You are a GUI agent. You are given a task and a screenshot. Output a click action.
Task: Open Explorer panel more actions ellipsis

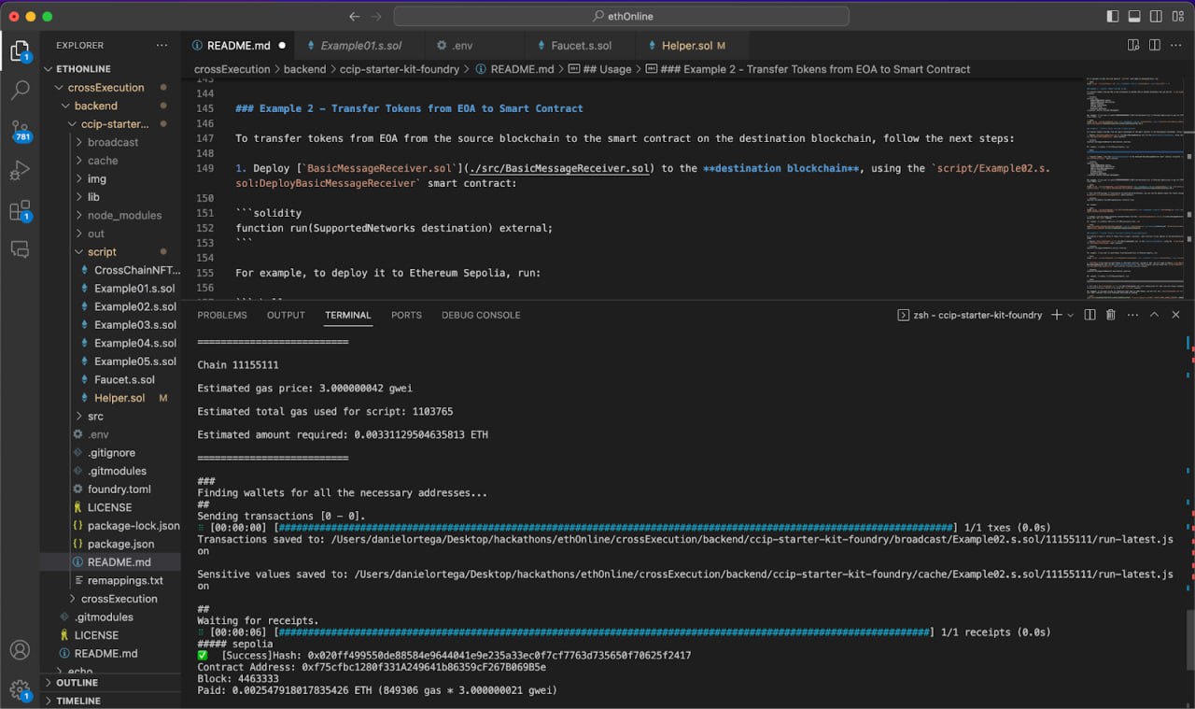tap(162, 45)
